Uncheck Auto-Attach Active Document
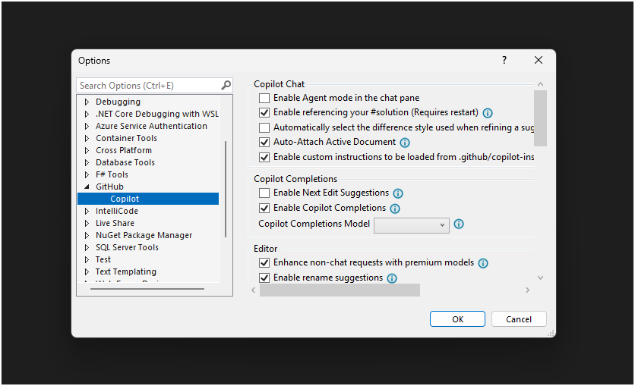This screenshot has width=635, height=386. coord(264,142)
